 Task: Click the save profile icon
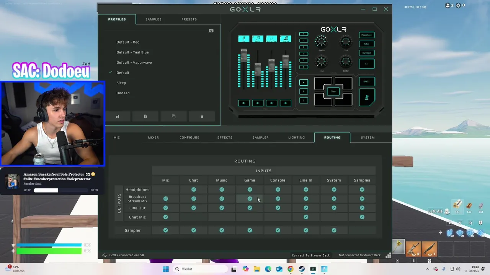click(118, 116)
